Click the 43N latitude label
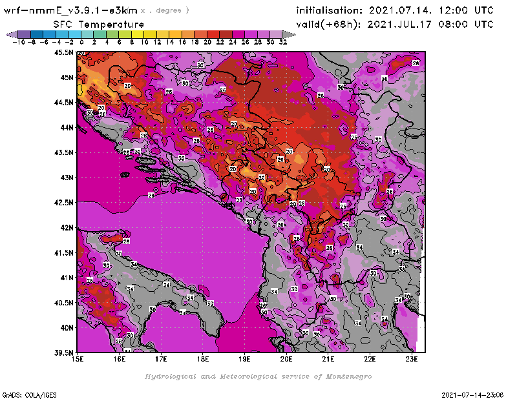Viewport: 517px width, 399px height. tap(67, 178)
